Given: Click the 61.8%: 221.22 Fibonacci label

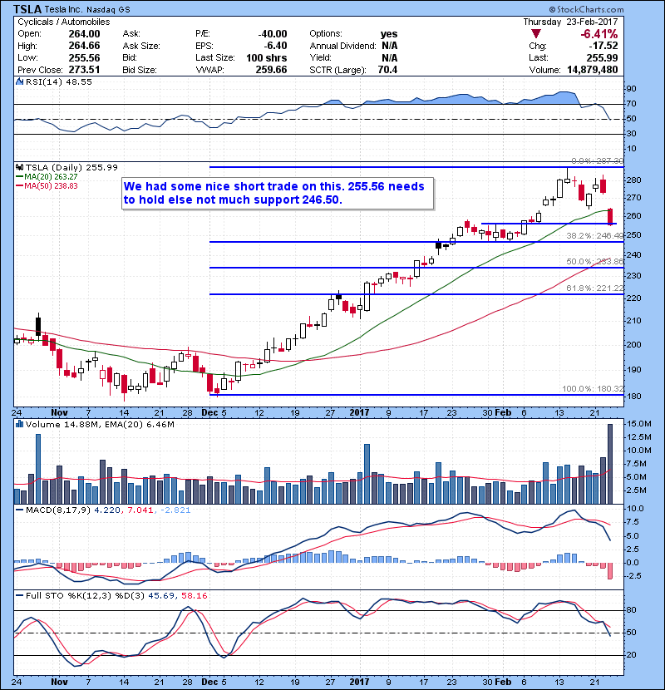Looking at the screenshot, I should [595, 288].
